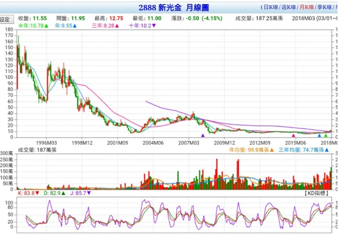Click the change value 漲跌: -0.50 (-4.15%)
This screenshot has width=338, height=235.
tap(197, 18)
